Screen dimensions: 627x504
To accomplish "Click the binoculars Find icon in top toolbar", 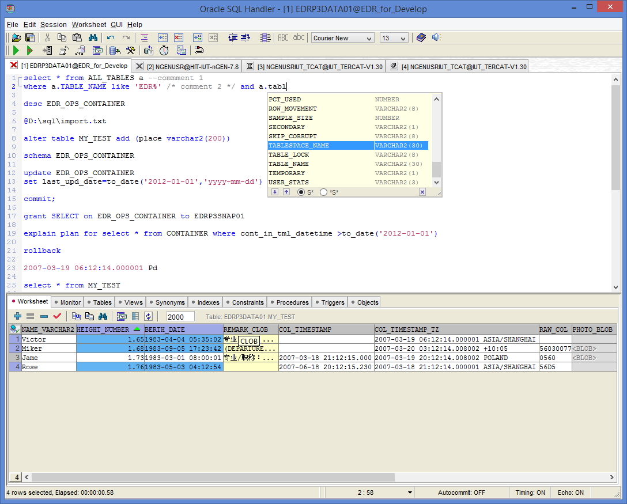I will pos(92,37).
